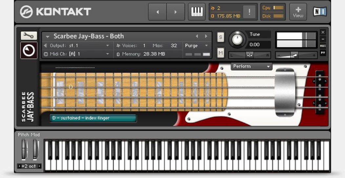
Task: Increase keyboard octave with right arrow
Action: [x=40, y=166]
